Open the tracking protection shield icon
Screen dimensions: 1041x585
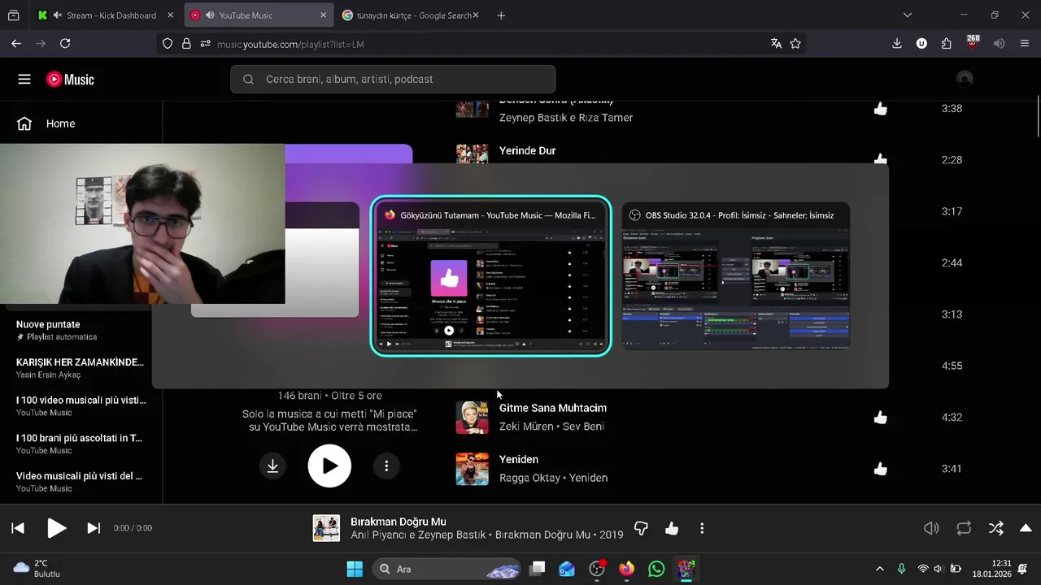(x=168, y=44)
